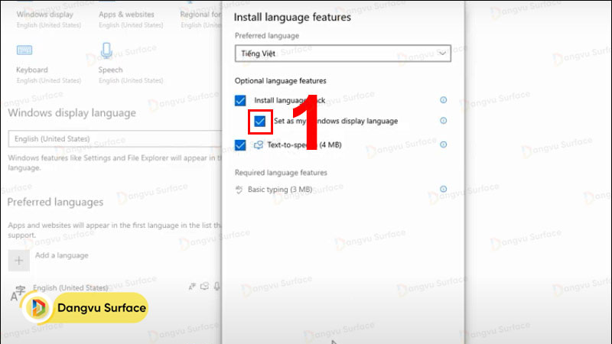Click the Basic typing feature icon

[239, 189]
